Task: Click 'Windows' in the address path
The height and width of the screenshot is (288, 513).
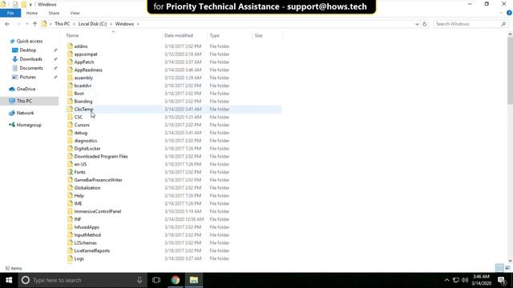Action: pos(124,24)
